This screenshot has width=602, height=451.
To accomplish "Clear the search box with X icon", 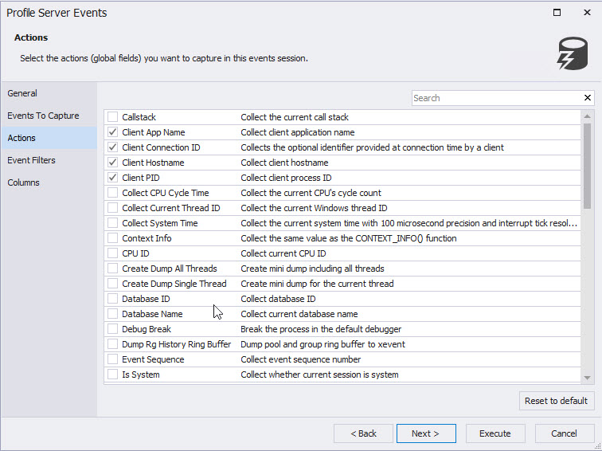I will pyautogui.click(x=588, y=98).
